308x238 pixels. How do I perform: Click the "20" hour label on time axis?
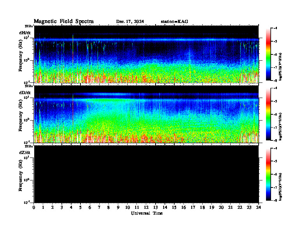point(221,208)
